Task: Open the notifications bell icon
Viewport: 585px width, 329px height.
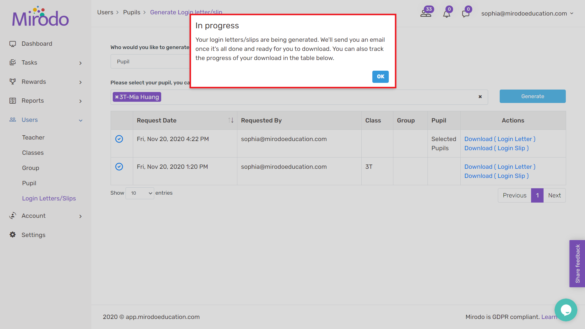Action: pos(447,14)
